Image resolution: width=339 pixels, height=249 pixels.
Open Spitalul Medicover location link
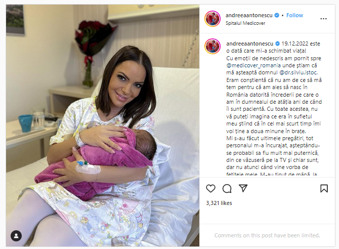pos(245,23)
